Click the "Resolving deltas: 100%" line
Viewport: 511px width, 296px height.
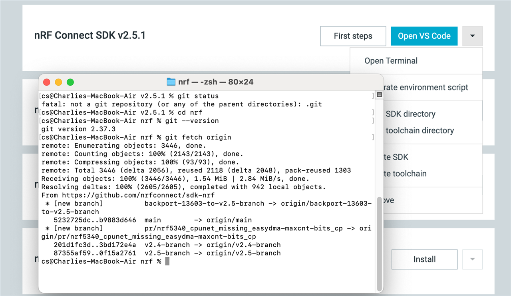[183, 187]
